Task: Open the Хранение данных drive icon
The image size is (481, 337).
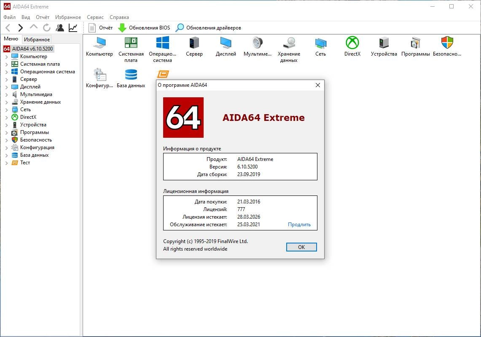Action: click(x=289, y=50)
